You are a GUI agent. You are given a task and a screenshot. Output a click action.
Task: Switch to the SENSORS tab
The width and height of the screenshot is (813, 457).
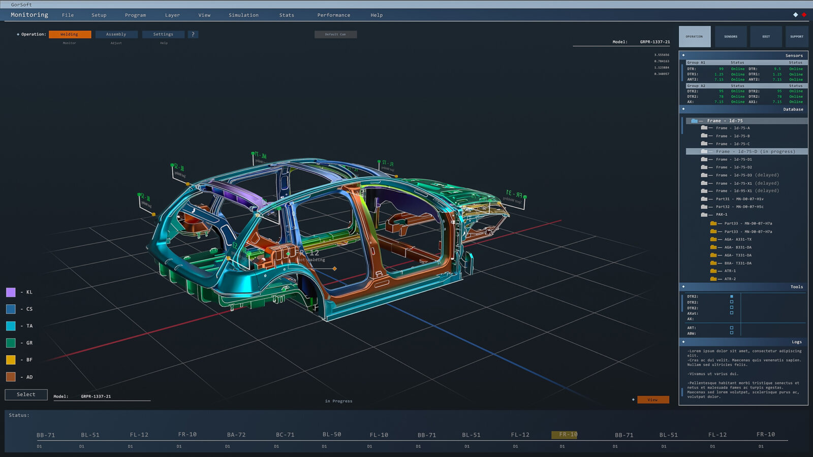click(731, 36)
